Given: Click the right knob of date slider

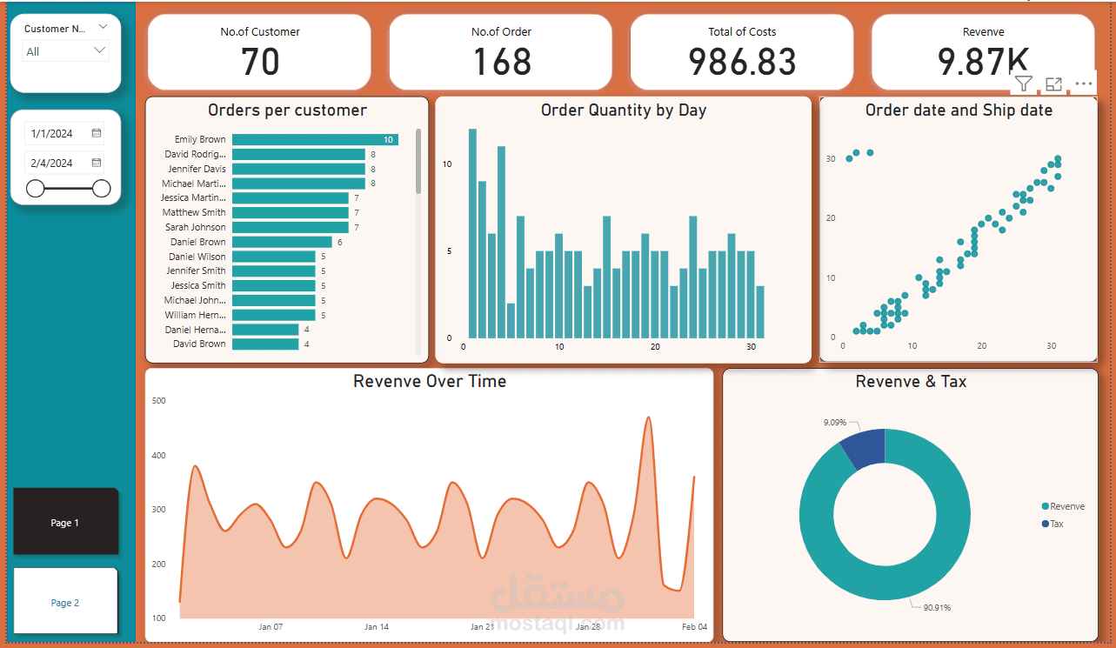Looking at the screenshot, I should (x=102, y=188).
